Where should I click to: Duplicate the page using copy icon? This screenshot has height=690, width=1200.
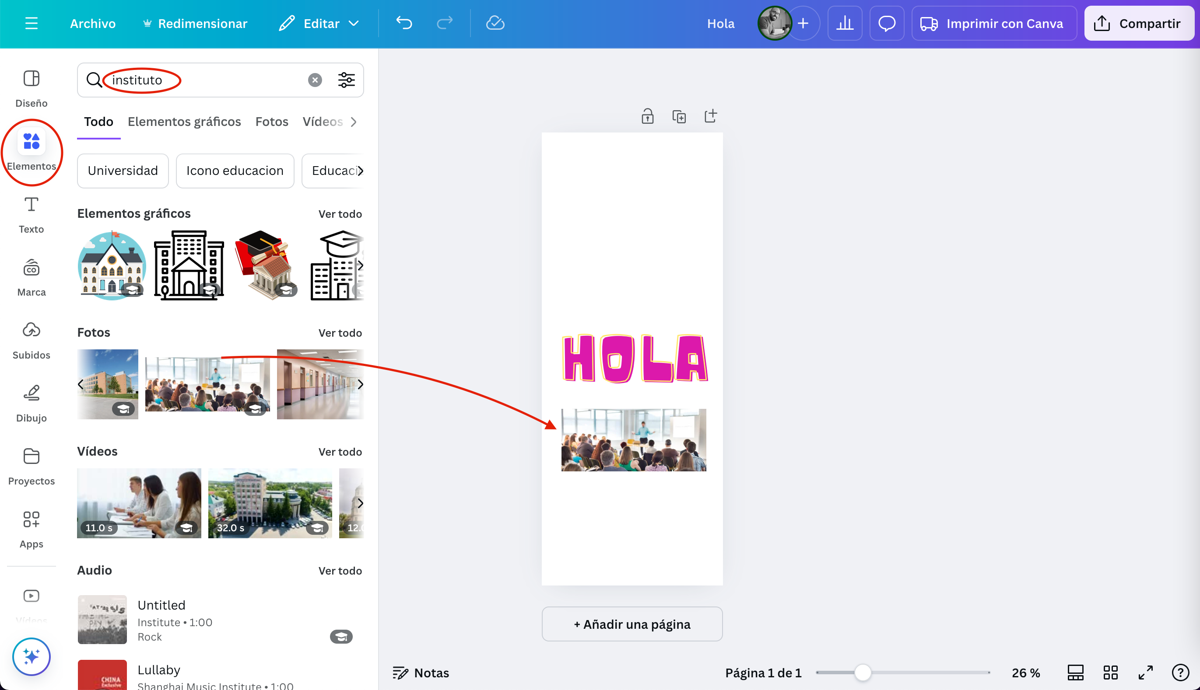pyautogui.click(x=679, y=117)
